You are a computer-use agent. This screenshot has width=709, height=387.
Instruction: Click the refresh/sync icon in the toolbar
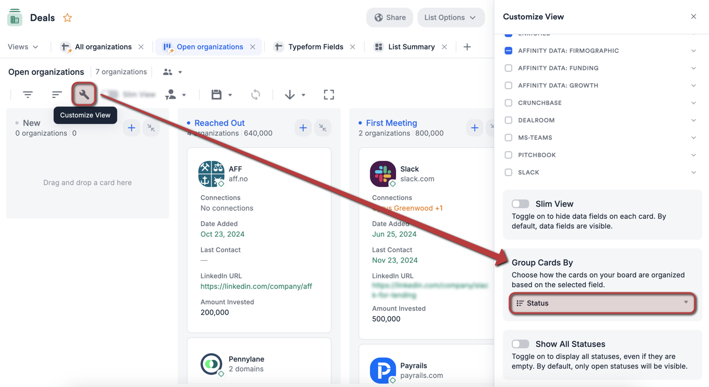(255, 94)
